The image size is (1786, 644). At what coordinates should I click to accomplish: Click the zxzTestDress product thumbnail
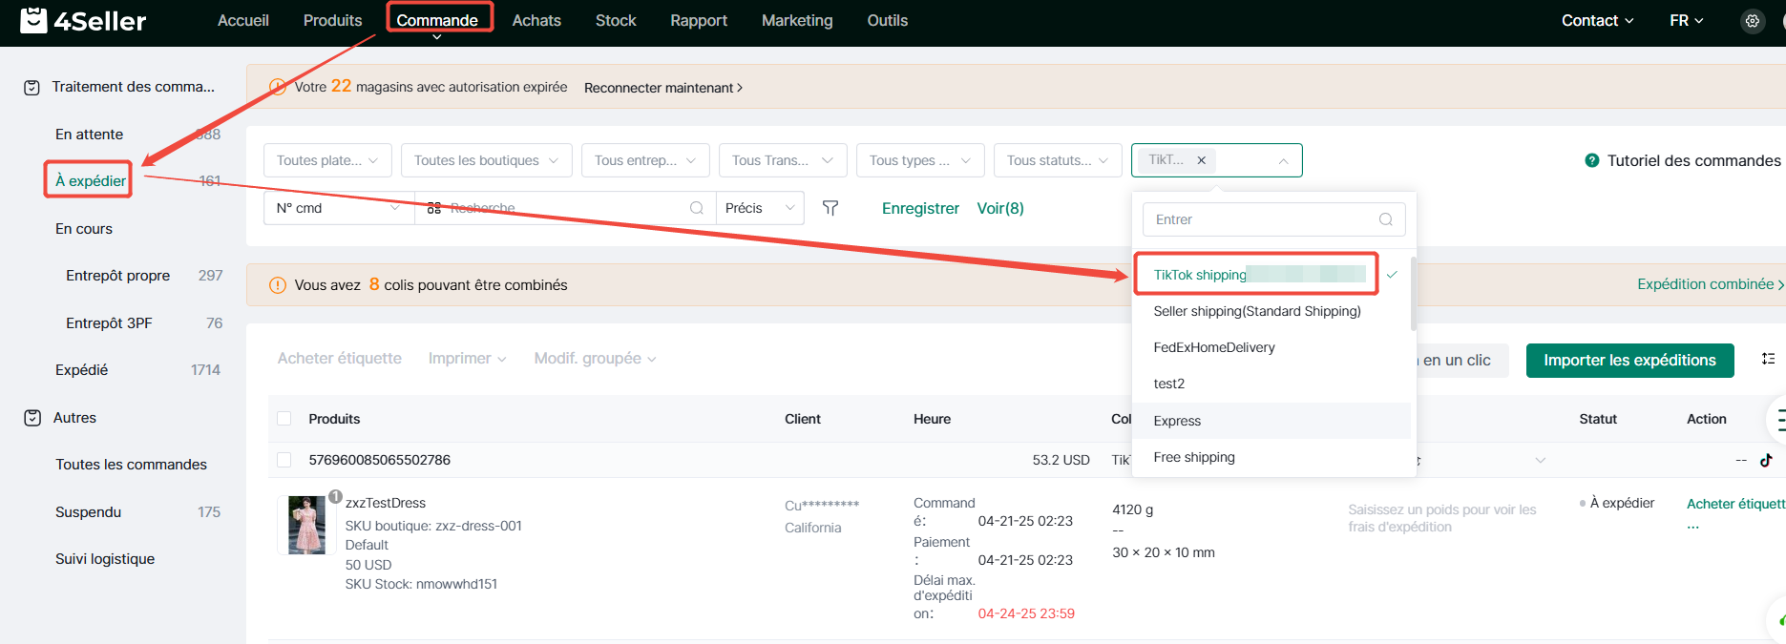(306, 525)
